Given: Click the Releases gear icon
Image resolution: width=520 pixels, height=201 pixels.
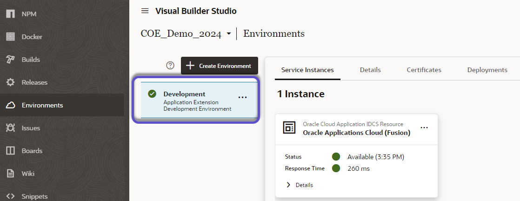Looking at the screenshot, I should pos(10,82).
